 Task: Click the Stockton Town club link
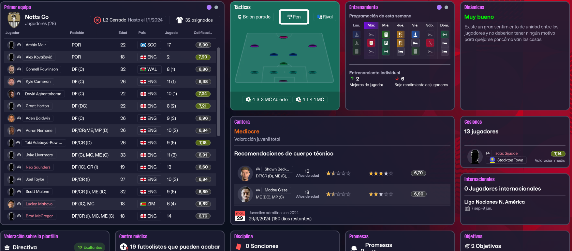coord(510,160)
